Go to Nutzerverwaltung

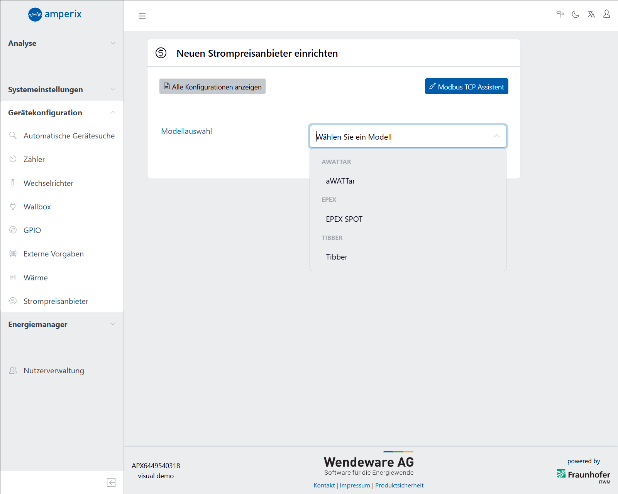pyautogui.click(x=54, y=371)
